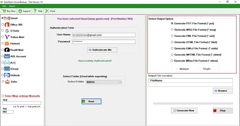This screenshot has height=126, width=240.
Task: Choose Generate MBox File Format option
Action: coord(172,61)
